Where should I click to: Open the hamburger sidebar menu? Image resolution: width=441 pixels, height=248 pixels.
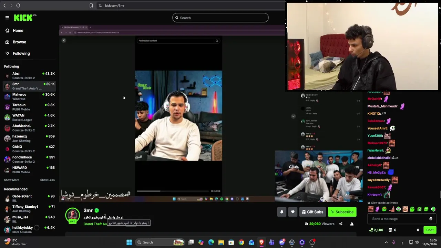tap(7, 18)
